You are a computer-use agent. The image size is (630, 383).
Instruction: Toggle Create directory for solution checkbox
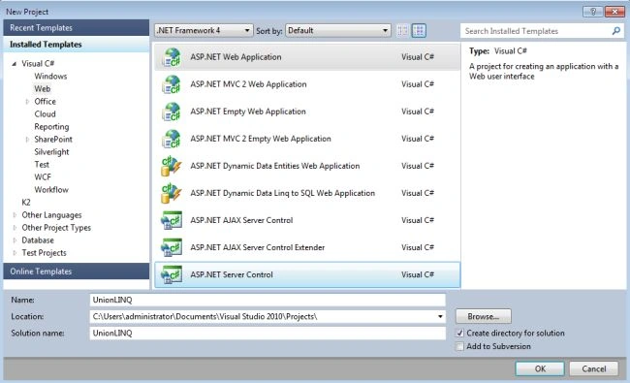pos(459,334)
